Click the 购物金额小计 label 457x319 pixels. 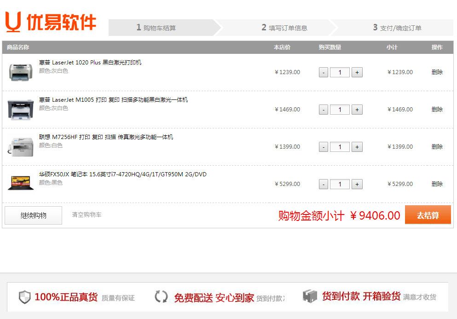pyautogui.click(x=311, y=216)
